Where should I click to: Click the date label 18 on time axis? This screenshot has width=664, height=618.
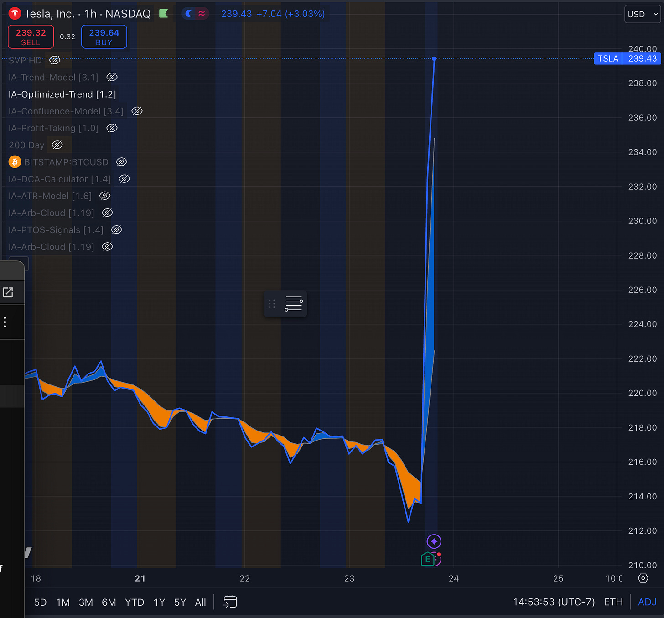coord(36,578)
